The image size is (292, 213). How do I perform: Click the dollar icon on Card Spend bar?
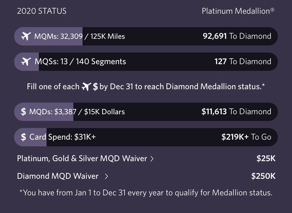click(x=23, y=137)
